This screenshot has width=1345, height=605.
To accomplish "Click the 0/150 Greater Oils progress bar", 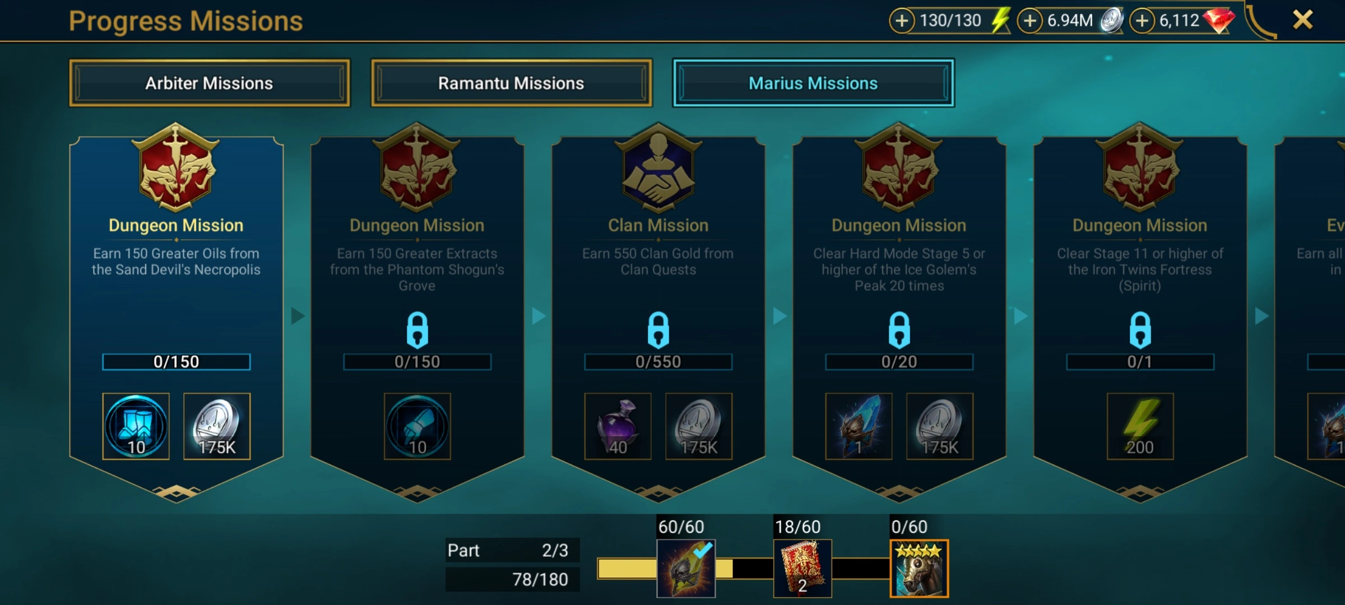I will tap(176, 362).
